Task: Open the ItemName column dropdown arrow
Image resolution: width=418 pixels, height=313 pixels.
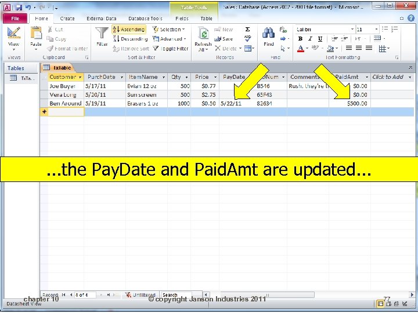Action: 163,77
